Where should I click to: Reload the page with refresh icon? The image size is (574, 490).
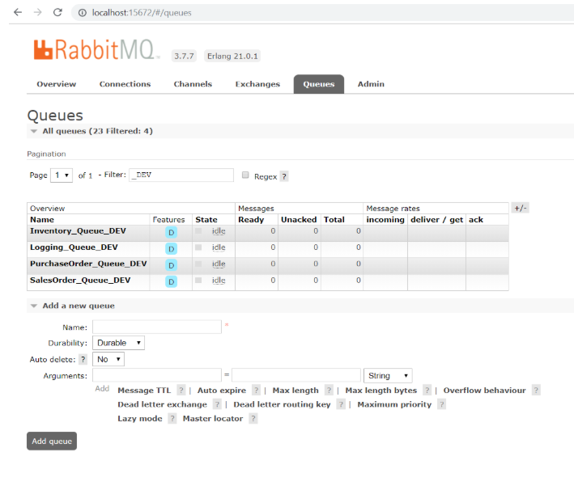pyautogui.click(x=57, y=12)
